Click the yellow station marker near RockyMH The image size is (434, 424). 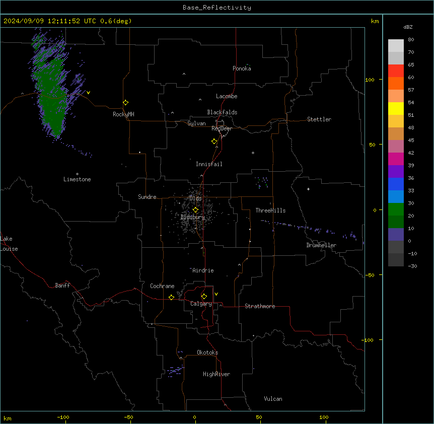point(125,103)
